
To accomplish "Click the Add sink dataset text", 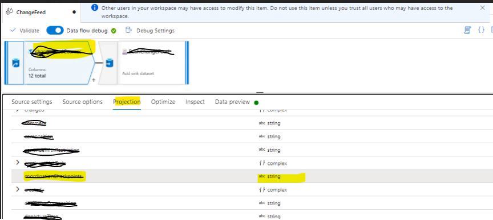I will coord(138,73).
